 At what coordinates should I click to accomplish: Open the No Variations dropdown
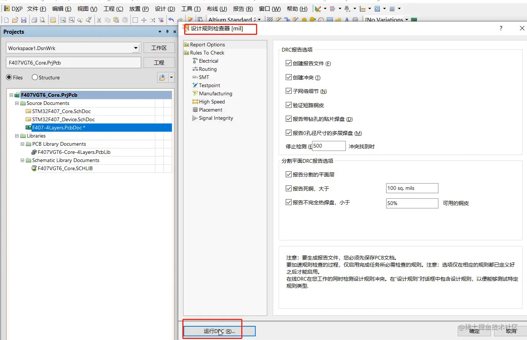click(407, 20)
